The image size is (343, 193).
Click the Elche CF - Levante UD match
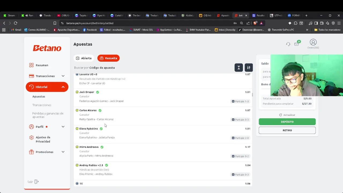(x=92, y=83)
